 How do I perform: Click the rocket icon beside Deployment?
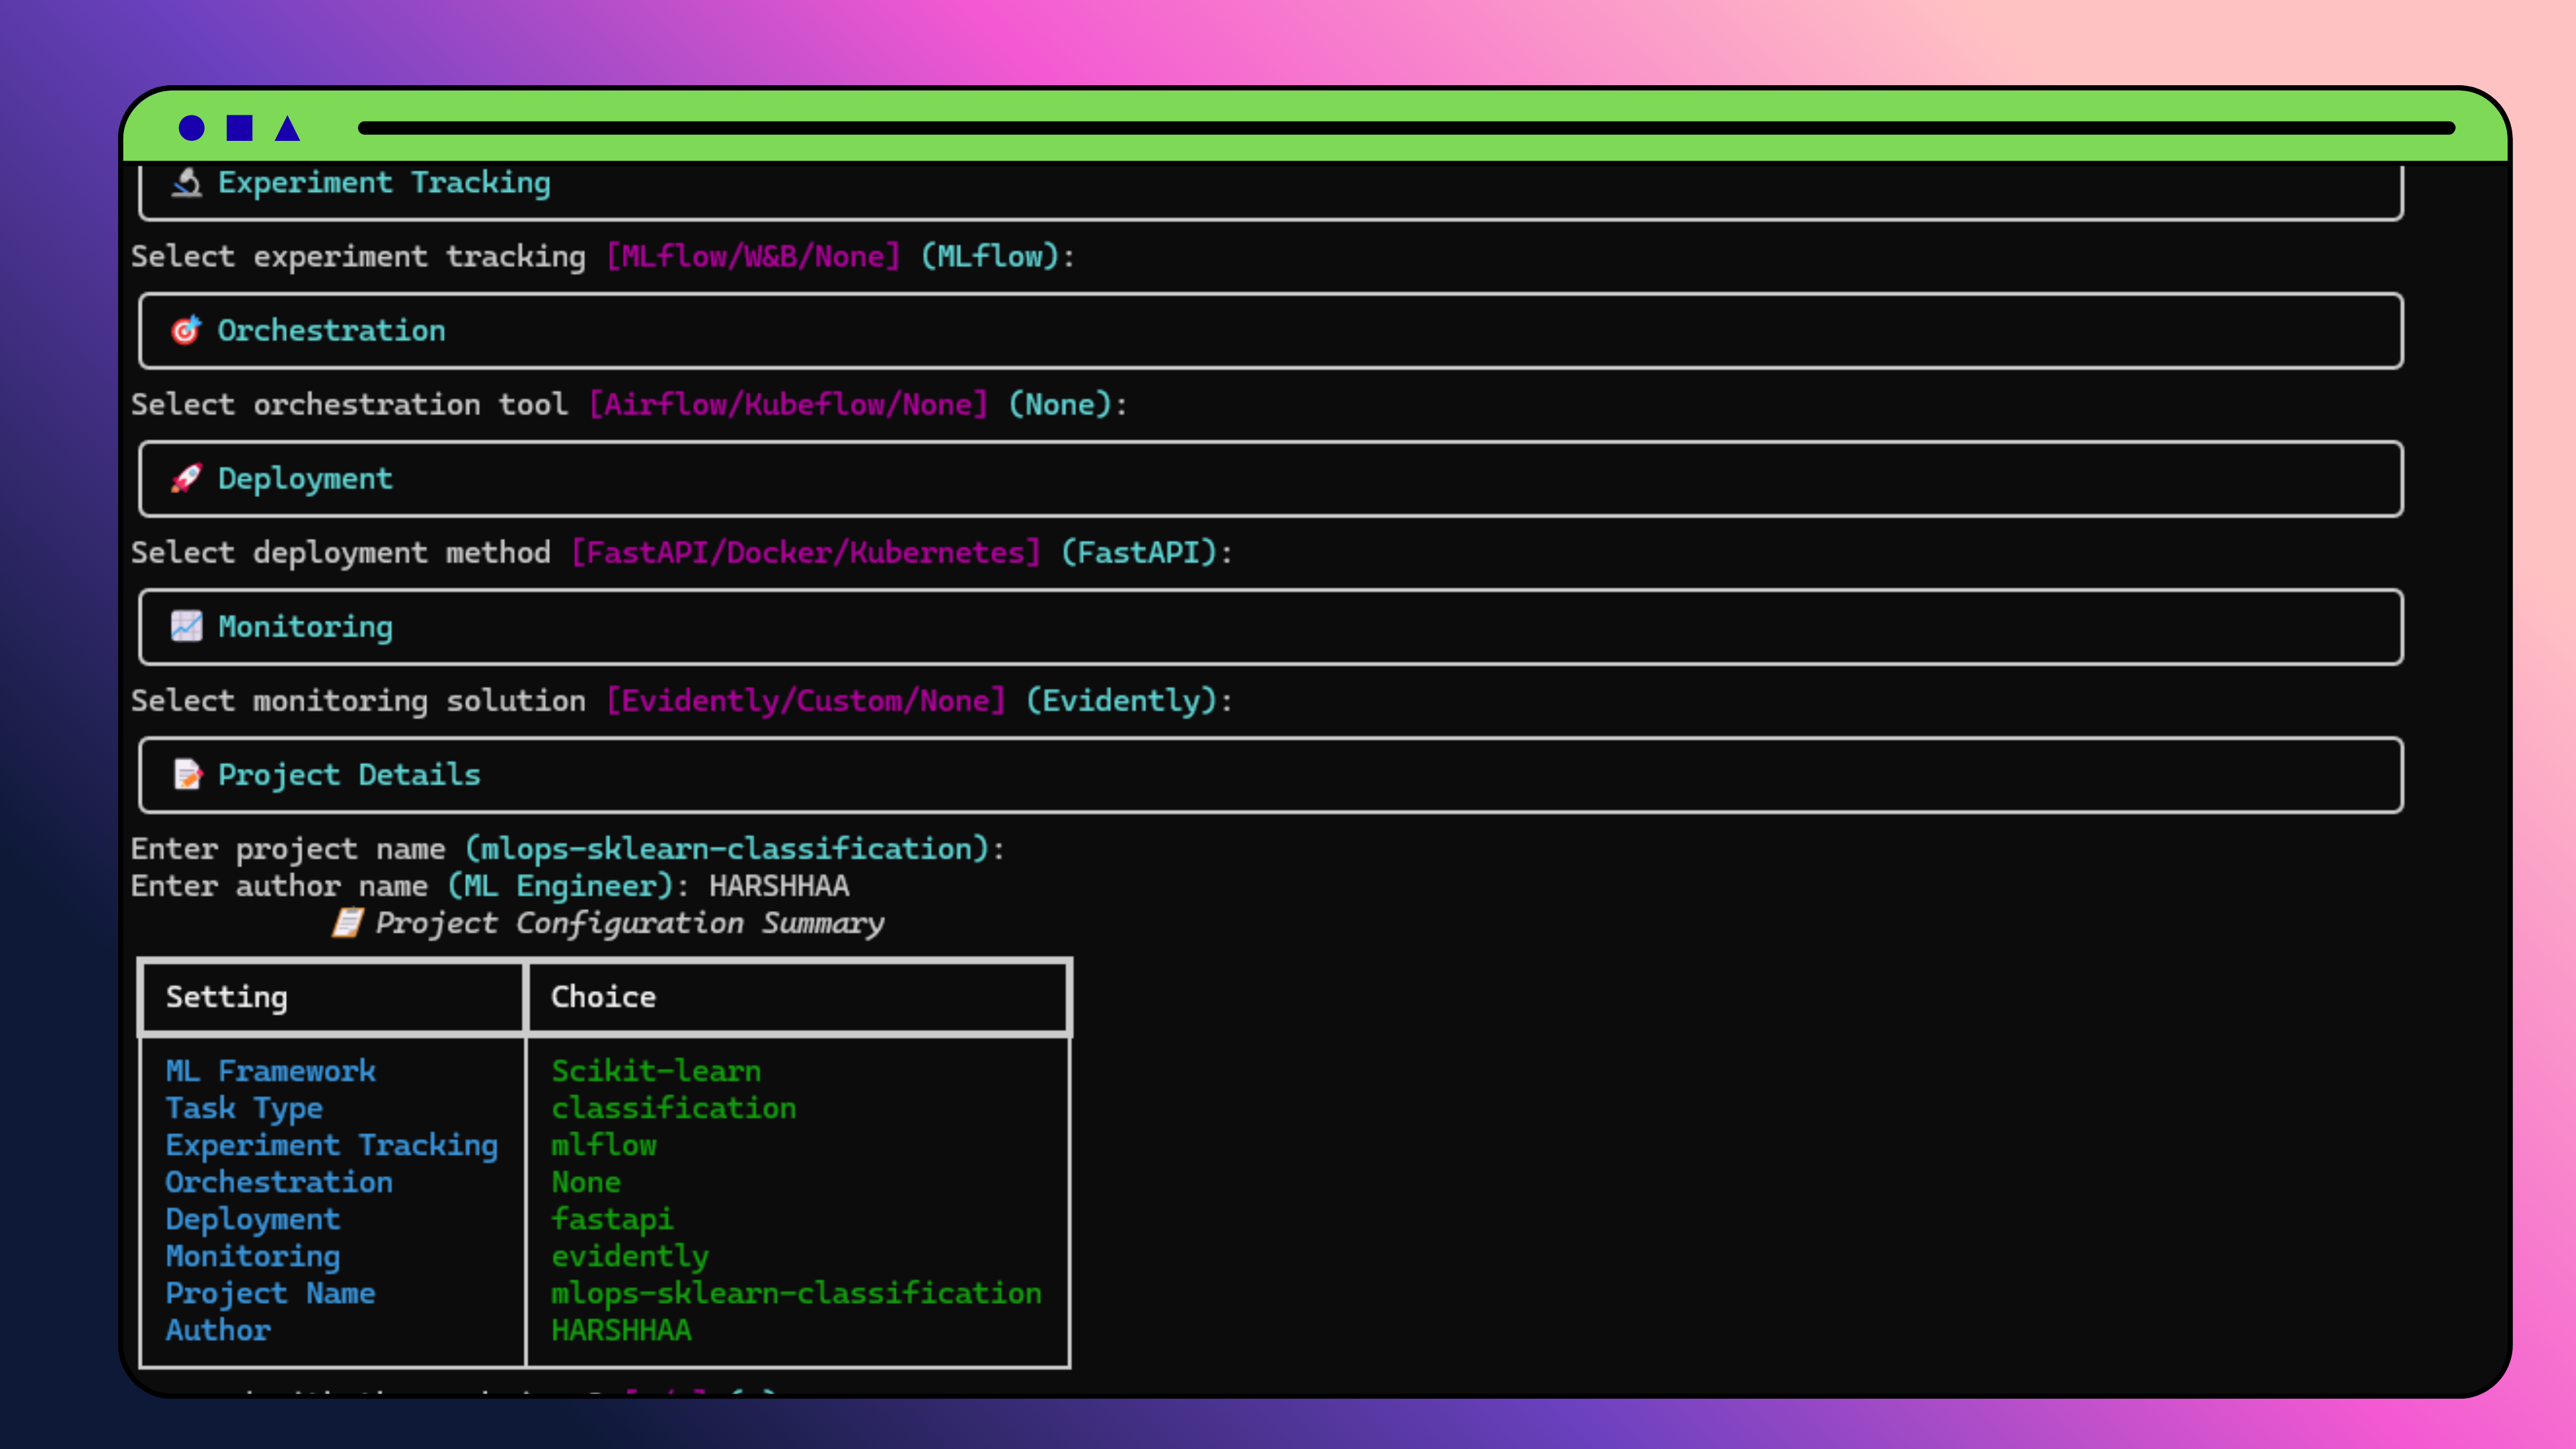pyautogui.click(x=186, y=478)
